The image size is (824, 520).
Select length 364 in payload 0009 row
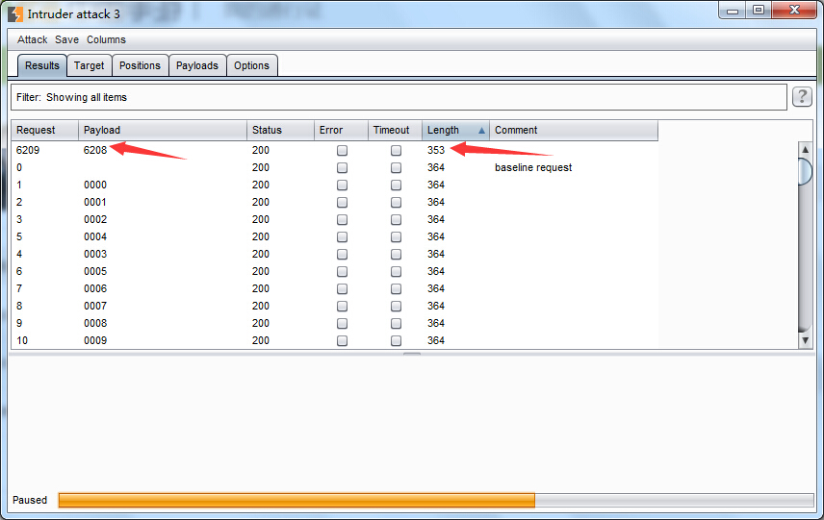click(436, 340)
